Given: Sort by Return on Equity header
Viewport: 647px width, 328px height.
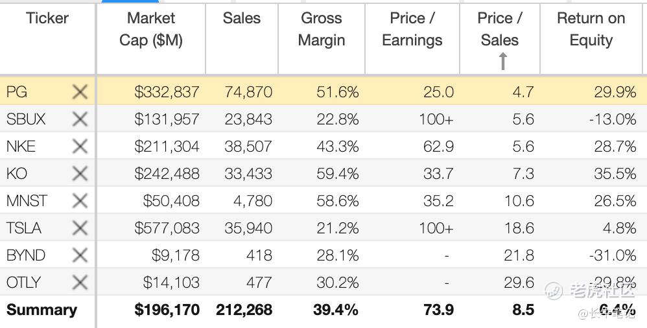Looking at the screenshot, I should click(x=591, y=29).
